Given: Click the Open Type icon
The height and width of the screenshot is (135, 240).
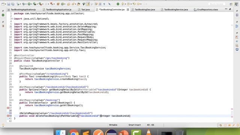Looking at the screenshot, I should coord(69,4).
